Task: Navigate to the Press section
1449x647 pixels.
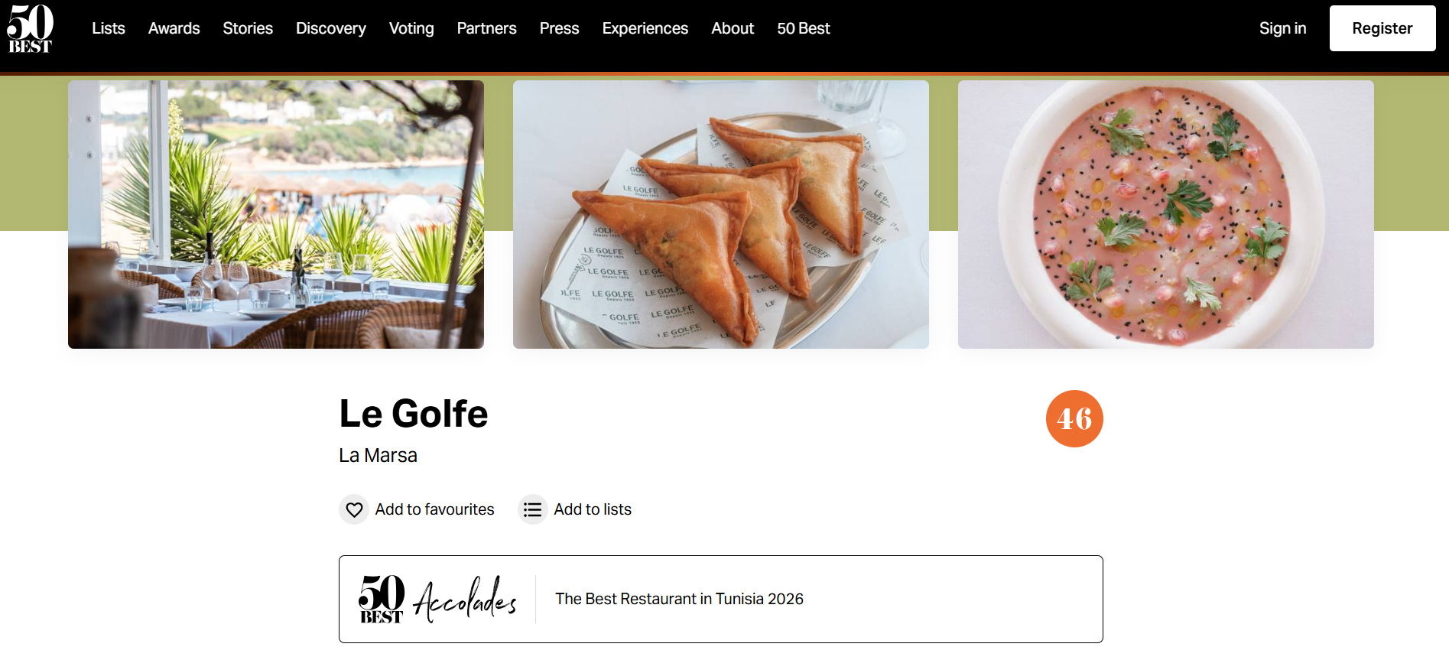Action: point(559,28)
